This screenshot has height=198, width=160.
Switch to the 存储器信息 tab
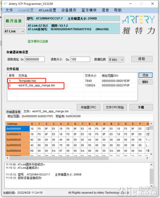[13, 112]
